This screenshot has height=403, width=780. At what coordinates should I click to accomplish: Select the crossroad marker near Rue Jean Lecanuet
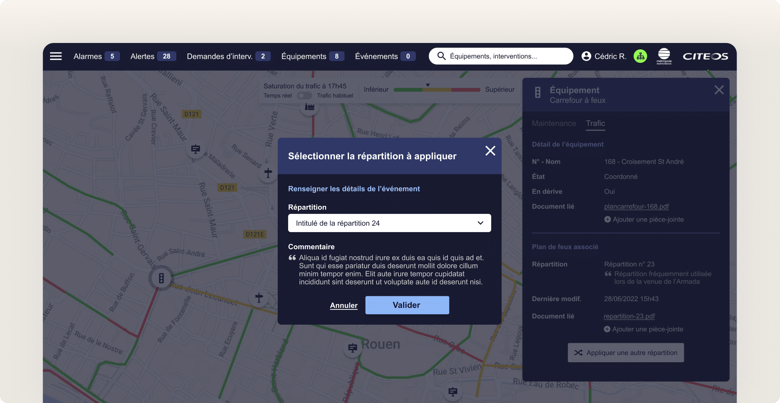(x=259, y=298)
